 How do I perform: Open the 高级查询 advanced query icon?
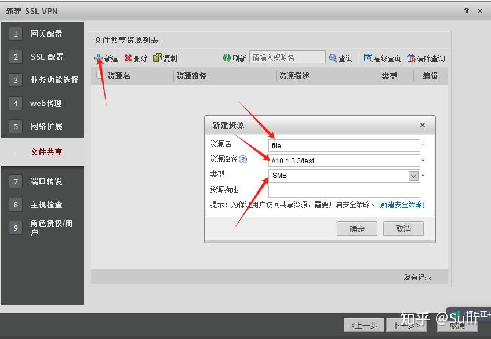click(x=368, y=57)
